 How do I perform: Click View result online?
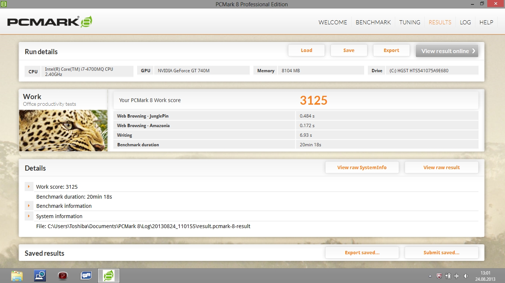point(447,51)
